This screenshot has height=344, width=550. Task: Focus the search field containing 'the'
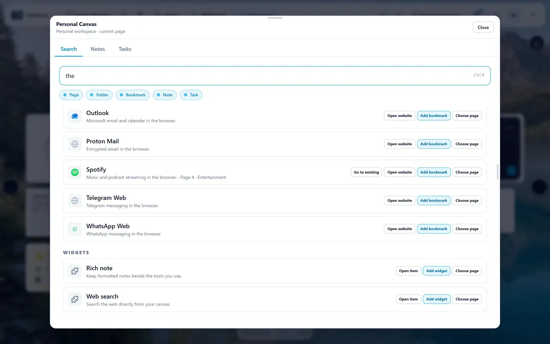[x=275, y=76]
